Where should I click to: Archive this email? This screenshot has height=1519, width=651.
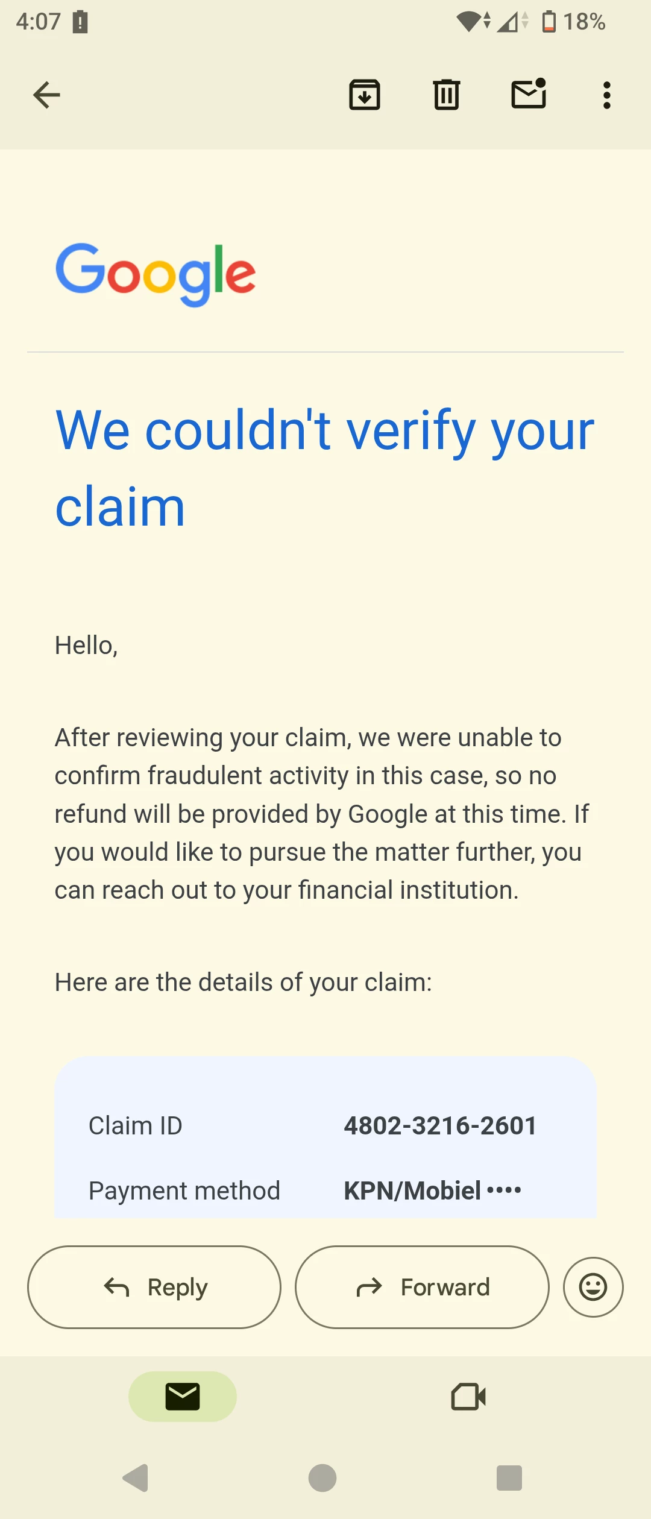365,95
